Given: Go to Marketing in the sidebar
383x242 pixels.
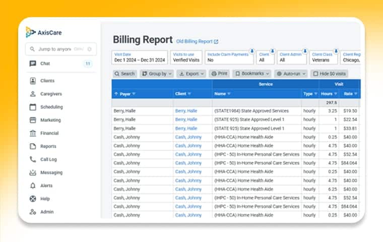Looking at the screenshot, I should coord(50,120).
